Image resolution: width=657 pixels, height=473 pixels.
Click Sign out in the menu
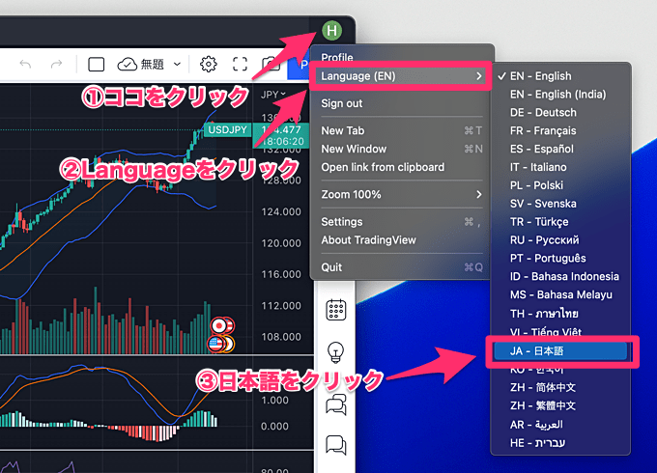click(x=342, y=103)
